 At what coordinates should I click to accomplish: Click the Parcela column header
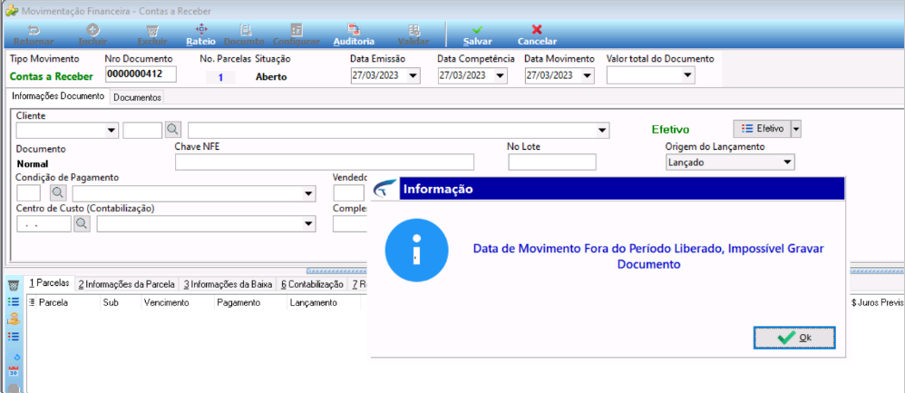[x=68, y=302]
